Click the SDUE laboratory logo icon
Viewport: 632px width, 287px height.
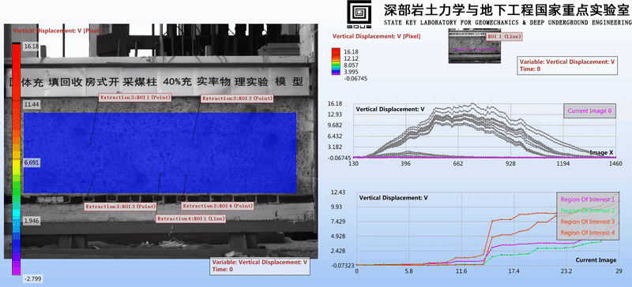[x=359, y=14]
